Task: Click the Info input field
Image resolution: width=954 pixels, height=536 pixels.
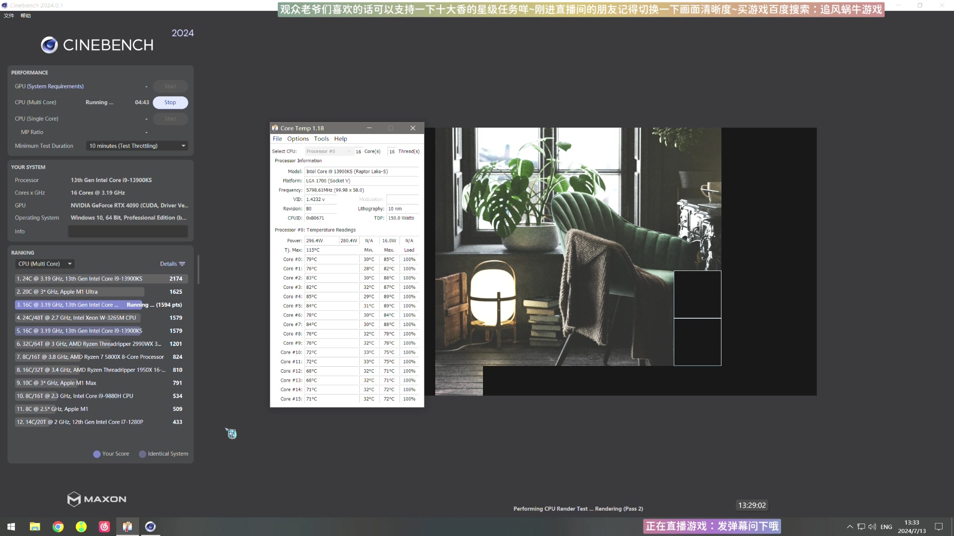Action: 128,231
